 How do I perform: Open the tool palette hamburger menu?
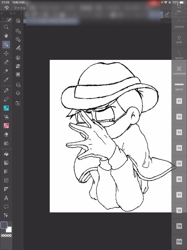[x=3, y=19]
